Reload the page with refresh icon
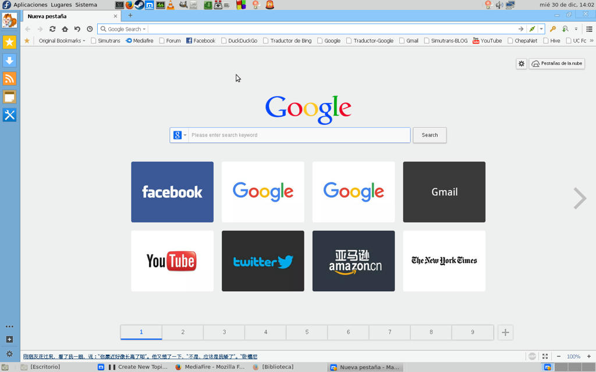The image size is (596, 372). click(52, 29)
